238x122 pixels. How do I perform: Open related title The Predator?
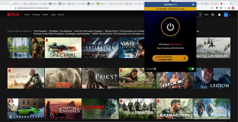coord(40,31)
